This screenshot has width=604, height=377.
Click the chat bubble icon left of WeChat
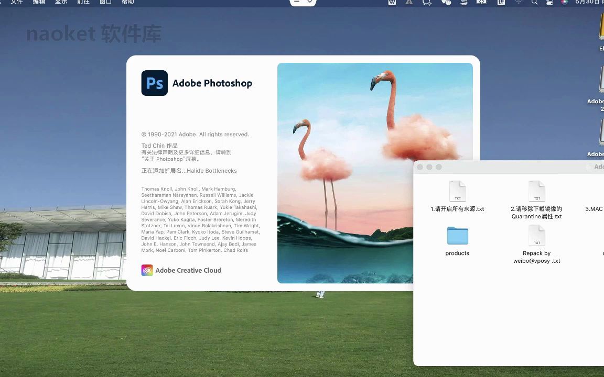(427, 2)
